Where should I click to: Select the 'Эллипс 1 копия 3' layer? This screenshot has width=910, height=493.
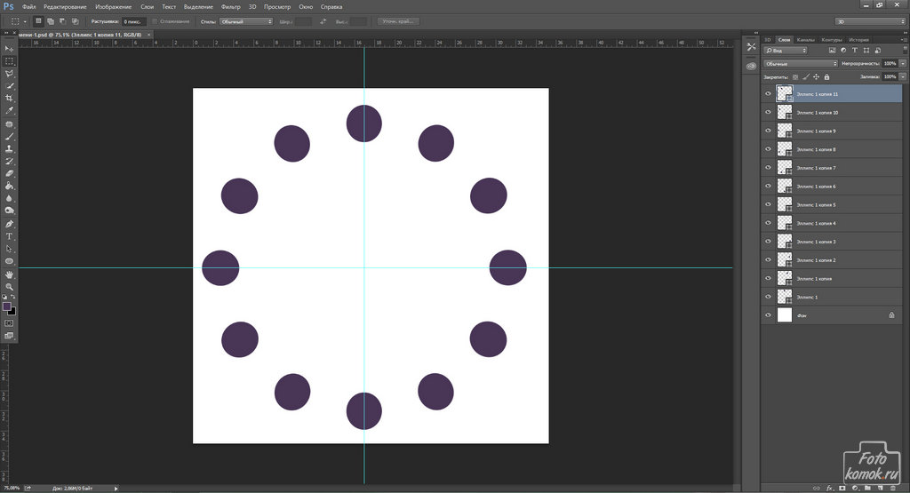[x=816, y=242]
